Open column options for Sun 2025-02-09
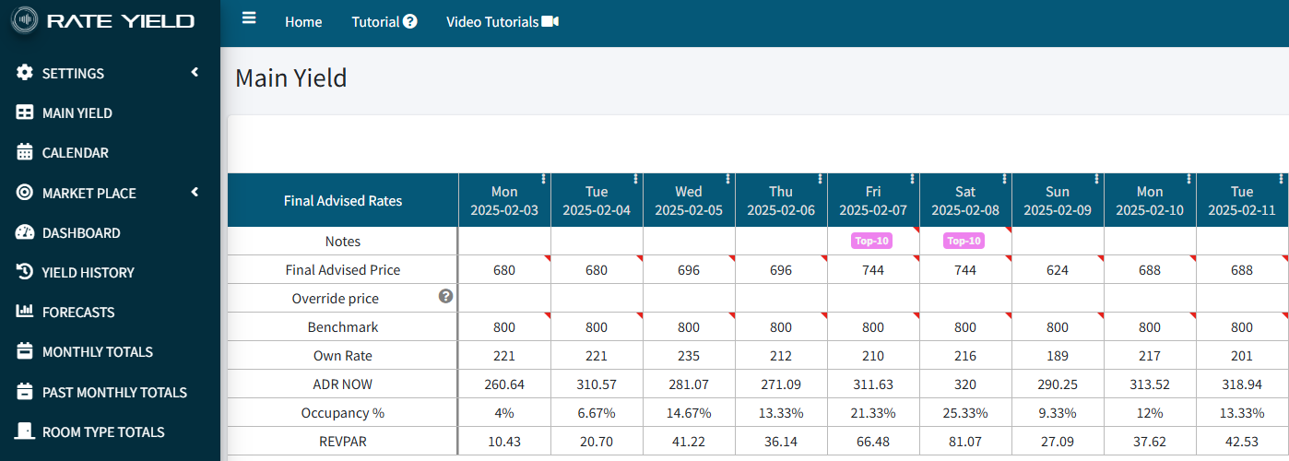This screenshot has width=1289, height=461. pos(1097,179)
